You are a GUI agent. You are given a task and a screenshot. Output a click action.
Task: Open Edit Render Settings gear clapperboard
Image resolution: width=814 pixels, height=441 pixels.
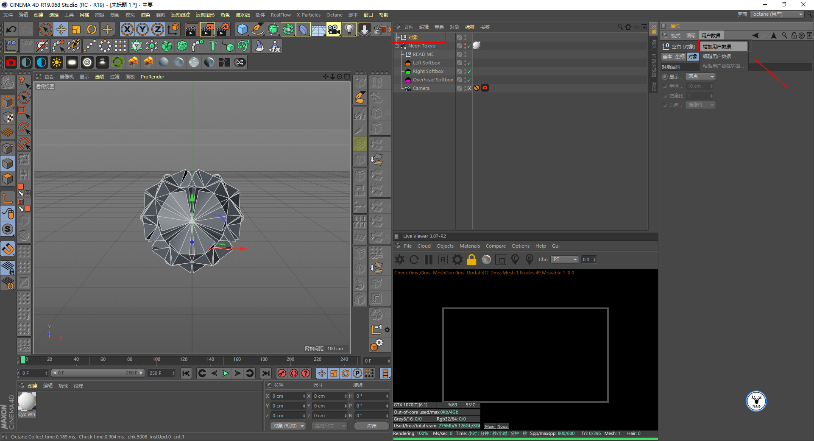point(223,29)
